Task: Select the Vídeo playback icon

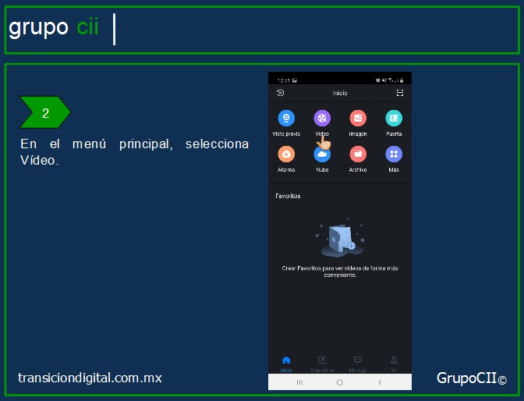Action: click(322, 119)
